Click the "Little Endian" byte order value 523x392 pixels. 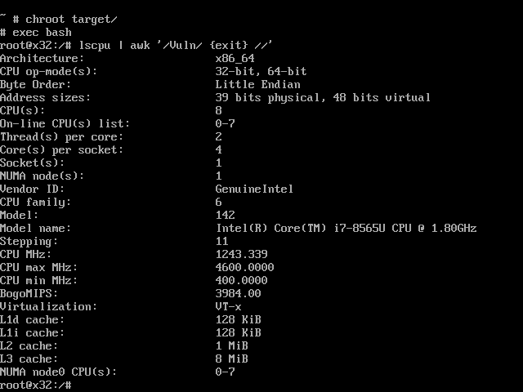coord(258,84)
